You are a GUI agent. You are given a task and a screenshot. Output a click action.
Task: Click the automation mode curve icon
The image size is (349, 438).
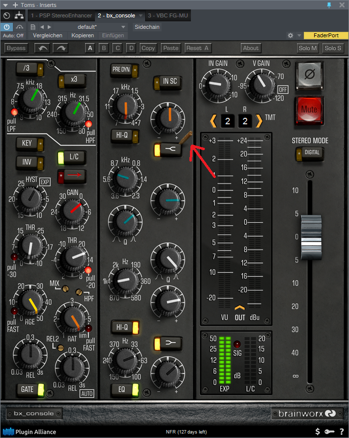(x=19, y=27)
